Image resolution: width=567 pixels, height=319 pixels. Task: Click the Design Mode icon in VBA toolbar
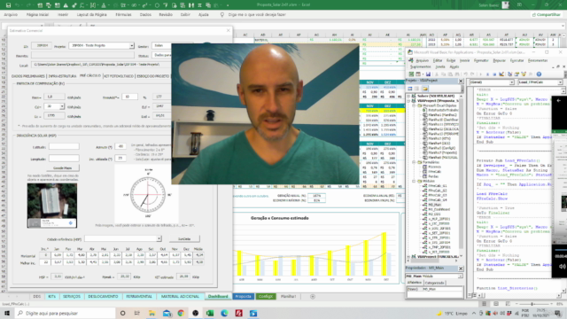pos(501,74)
